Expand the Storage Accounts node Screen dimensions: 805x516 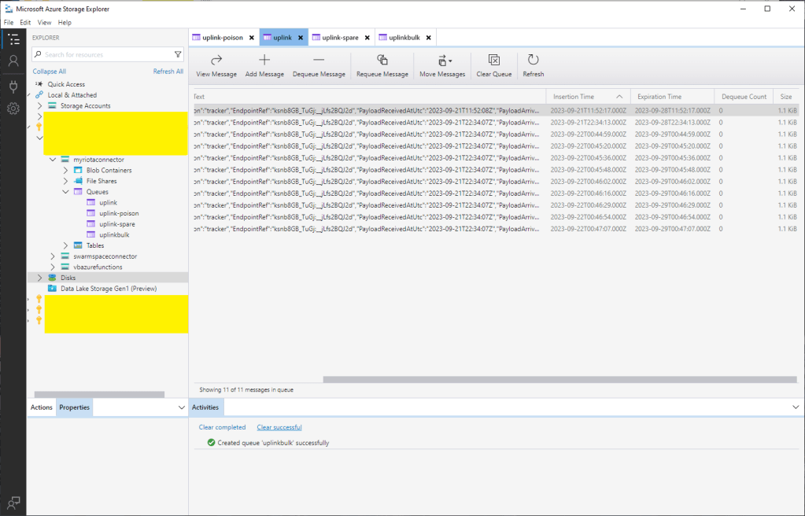(40, 105)
